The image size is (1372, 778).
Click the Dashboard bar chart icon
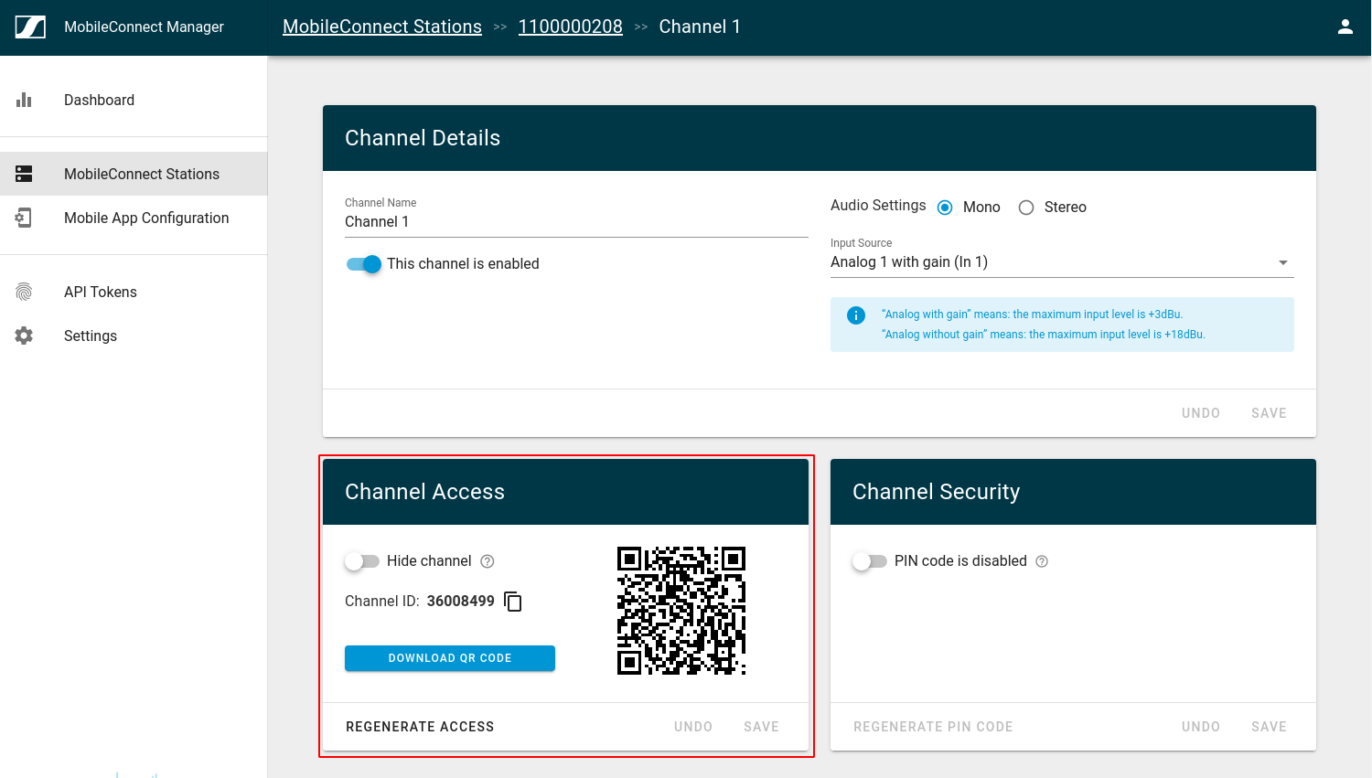(x=24, y=100)
